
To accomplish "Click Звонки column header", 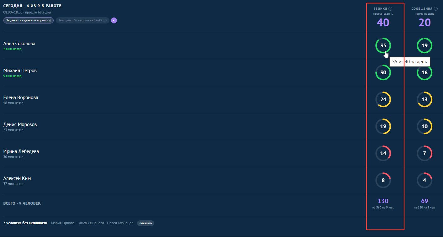I will point(380,9).
